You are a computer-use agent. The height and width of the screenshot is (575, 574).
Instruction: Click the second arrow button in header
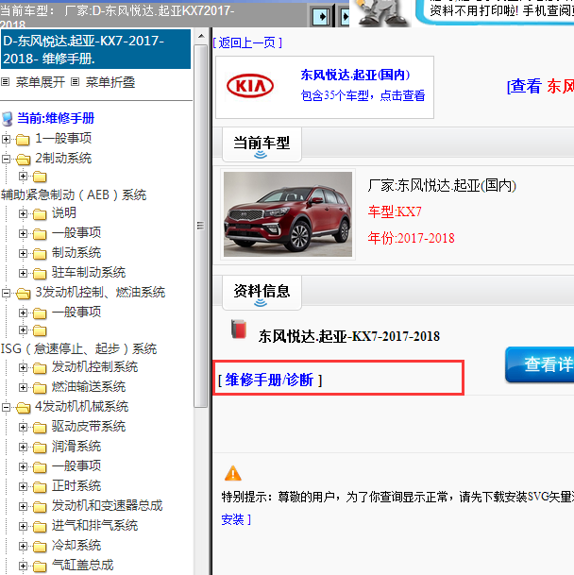coord(346,16)
